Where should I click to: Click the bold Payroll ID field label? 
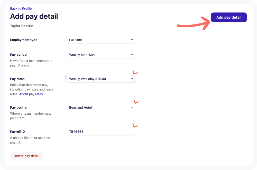[17, 132]
